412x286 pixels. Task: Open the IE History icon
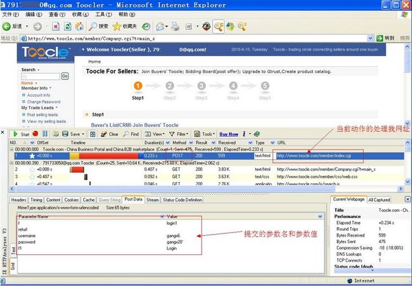coord(146,26)
